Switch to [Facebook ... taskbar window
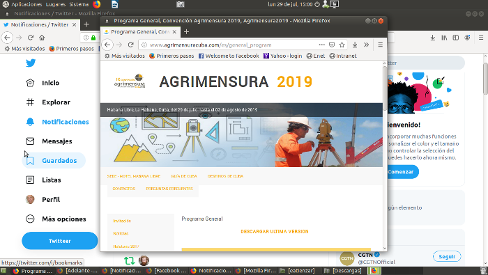This screenshot has height=275, width=488. (166, 271)
